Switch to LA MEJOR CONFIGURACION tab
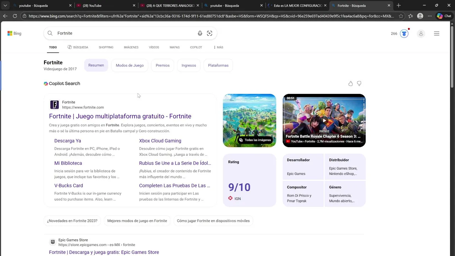The height and width of the screenshot is (256, 455). pos(298,5)
